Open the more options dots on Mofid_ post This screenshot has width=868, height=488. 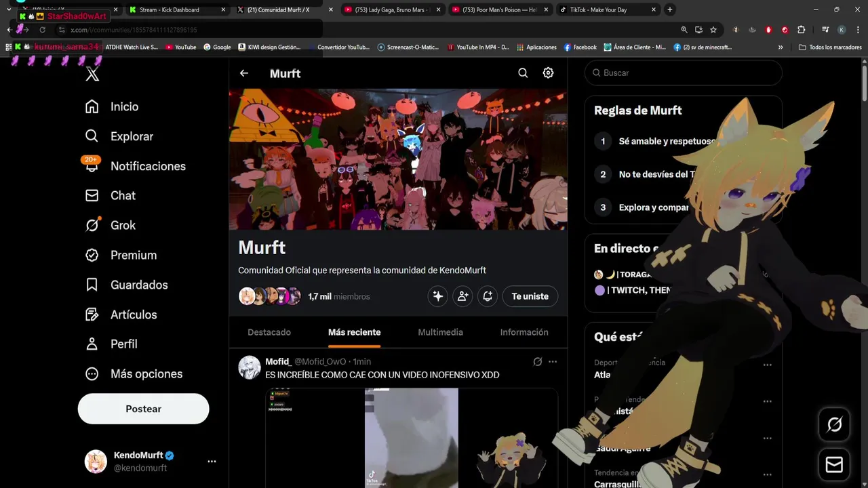[x=553, y=362]
